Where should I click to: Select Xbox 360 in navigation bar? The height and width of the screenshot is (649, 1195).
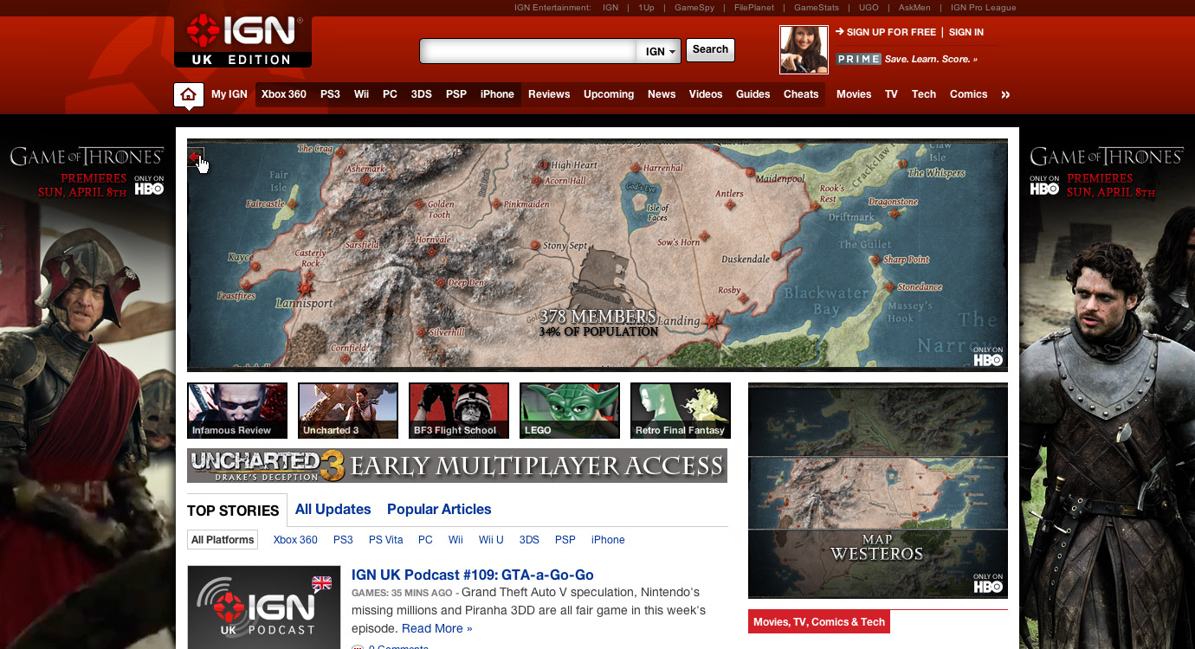[x=284, y=94]
